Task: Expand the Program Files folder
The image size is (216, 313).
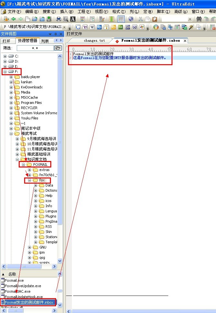Action: coord(11,103)
